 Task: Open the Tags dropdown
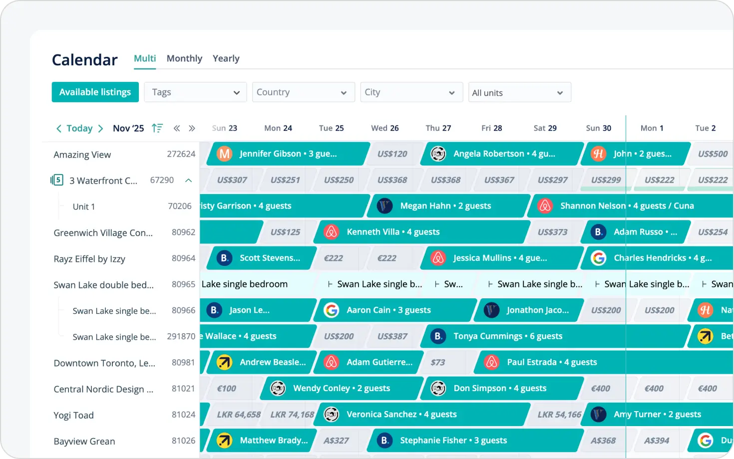point(195,92)
